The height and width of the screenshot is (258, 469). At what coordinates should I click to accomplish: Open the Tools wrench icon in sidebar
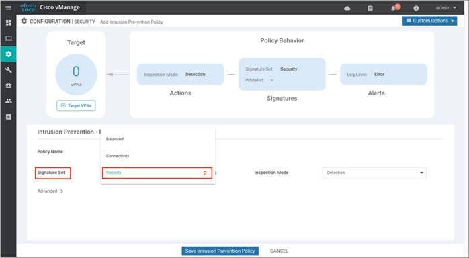(x=8, y=70)
